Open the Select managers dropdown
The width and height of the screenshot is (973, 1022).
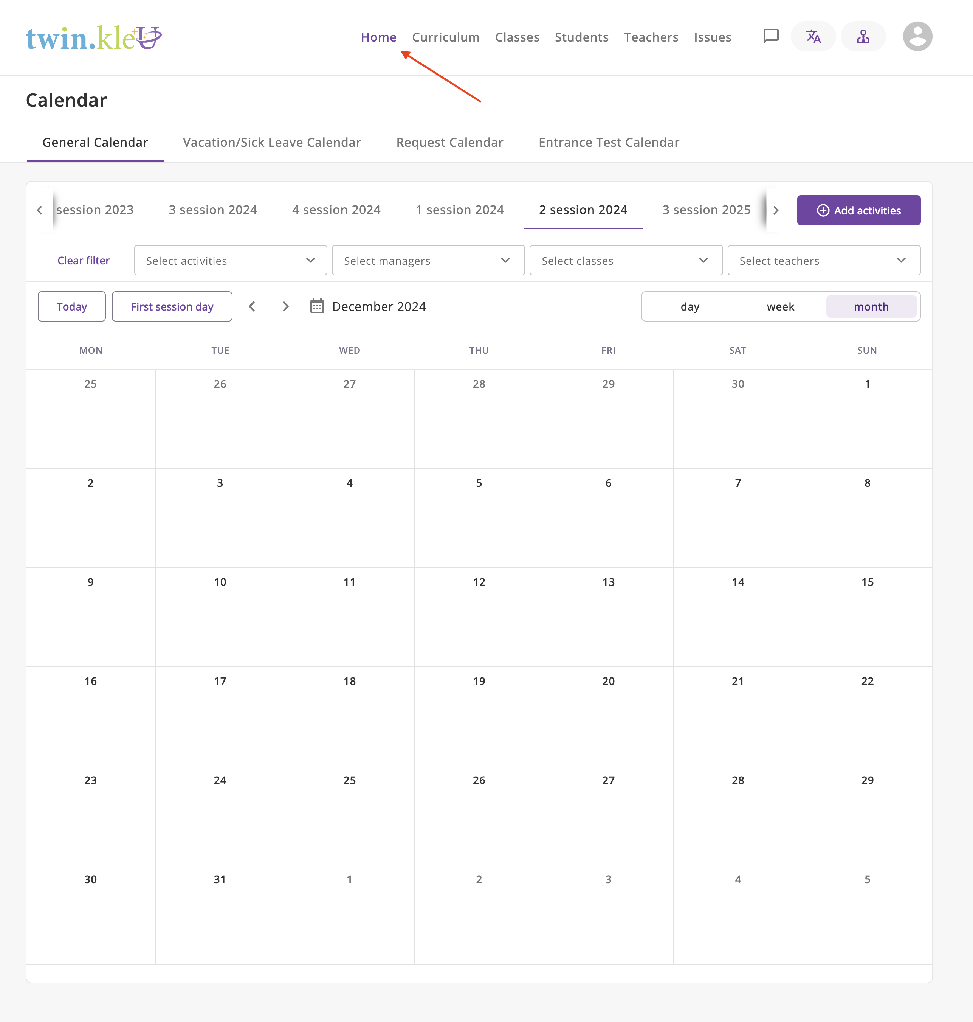pyautogui.click(x=428, y=261)
